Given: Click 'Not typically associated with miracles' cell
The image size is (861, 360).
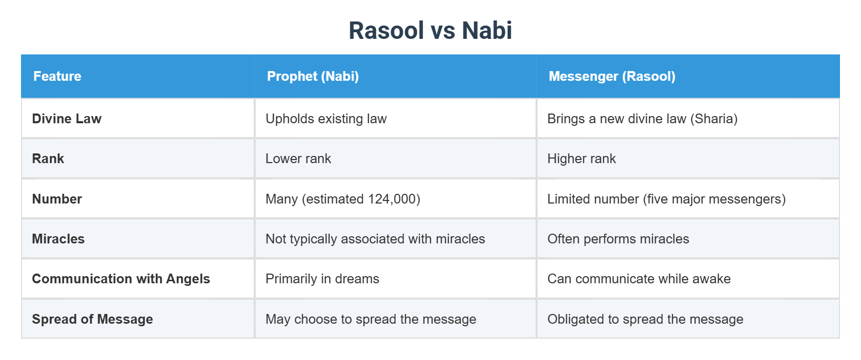Looking at the screenshot, I should coord(396,239).
